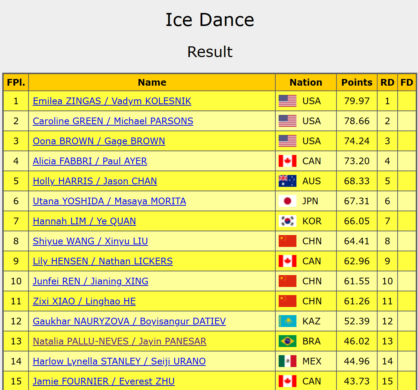
Task: Click the Nation column header
Action: click(306, 82)
